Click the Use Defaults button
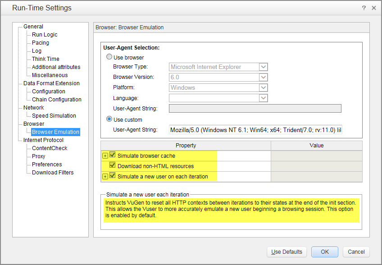This screenshot has height=265, width=382. pos(287,252)
